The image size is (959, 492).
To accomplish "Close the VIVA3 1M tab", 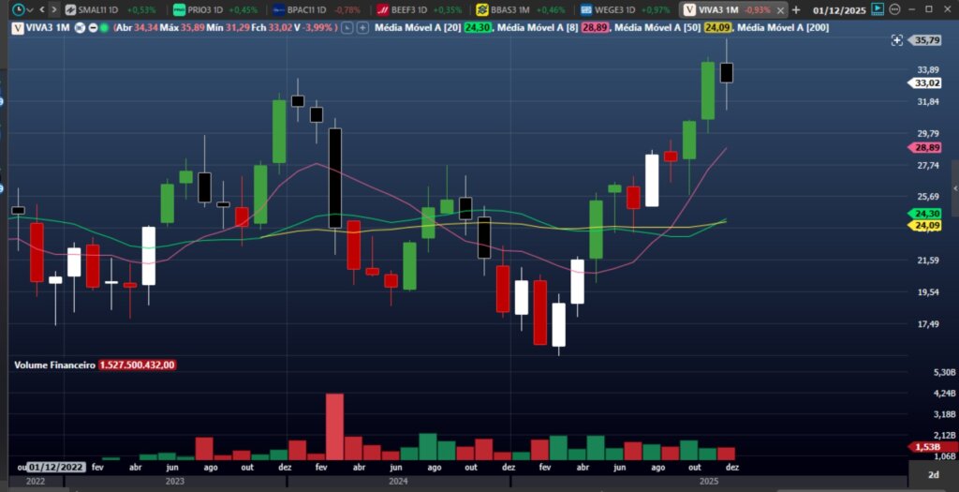I will point(781,9).
